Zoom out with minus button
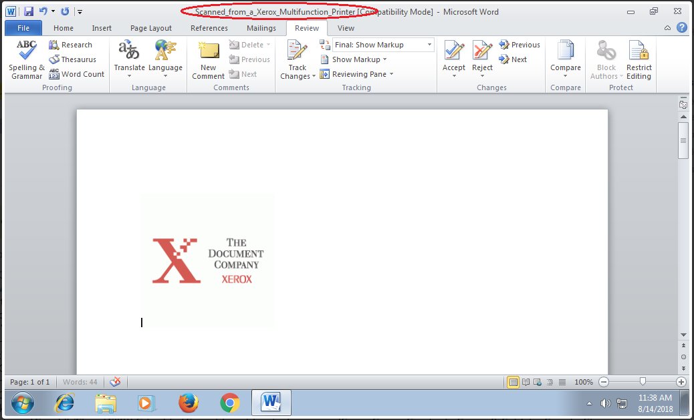694x420 pixels. [603, 382]
